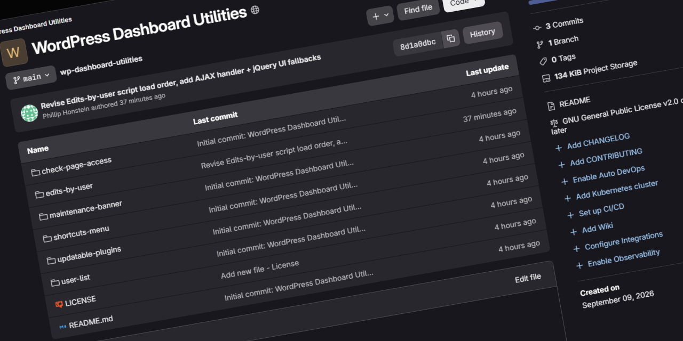The height and width of the screenshot is (341, 683).
Task: Open the README sidebar link
Action: [x=575, y=101]
